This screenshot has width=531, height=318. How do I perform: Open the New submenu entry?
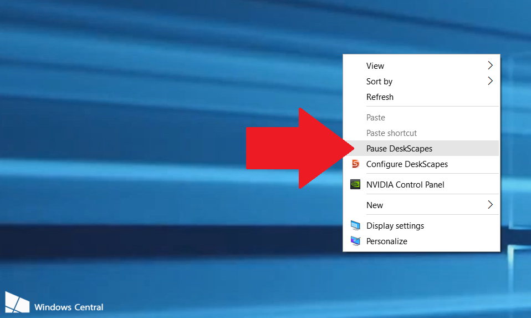[421, 205]
